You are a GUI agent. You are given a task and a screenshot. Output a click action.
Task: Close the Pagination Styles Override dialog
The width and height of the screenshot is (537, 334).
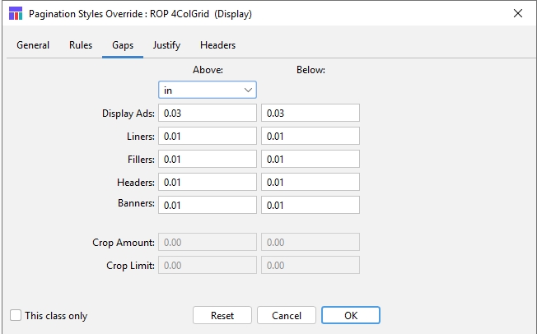pyautogui.click(x=517, y=13)
